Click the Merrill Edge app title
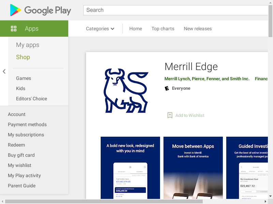Screen dimensions: 273x204 click(191, 67)
